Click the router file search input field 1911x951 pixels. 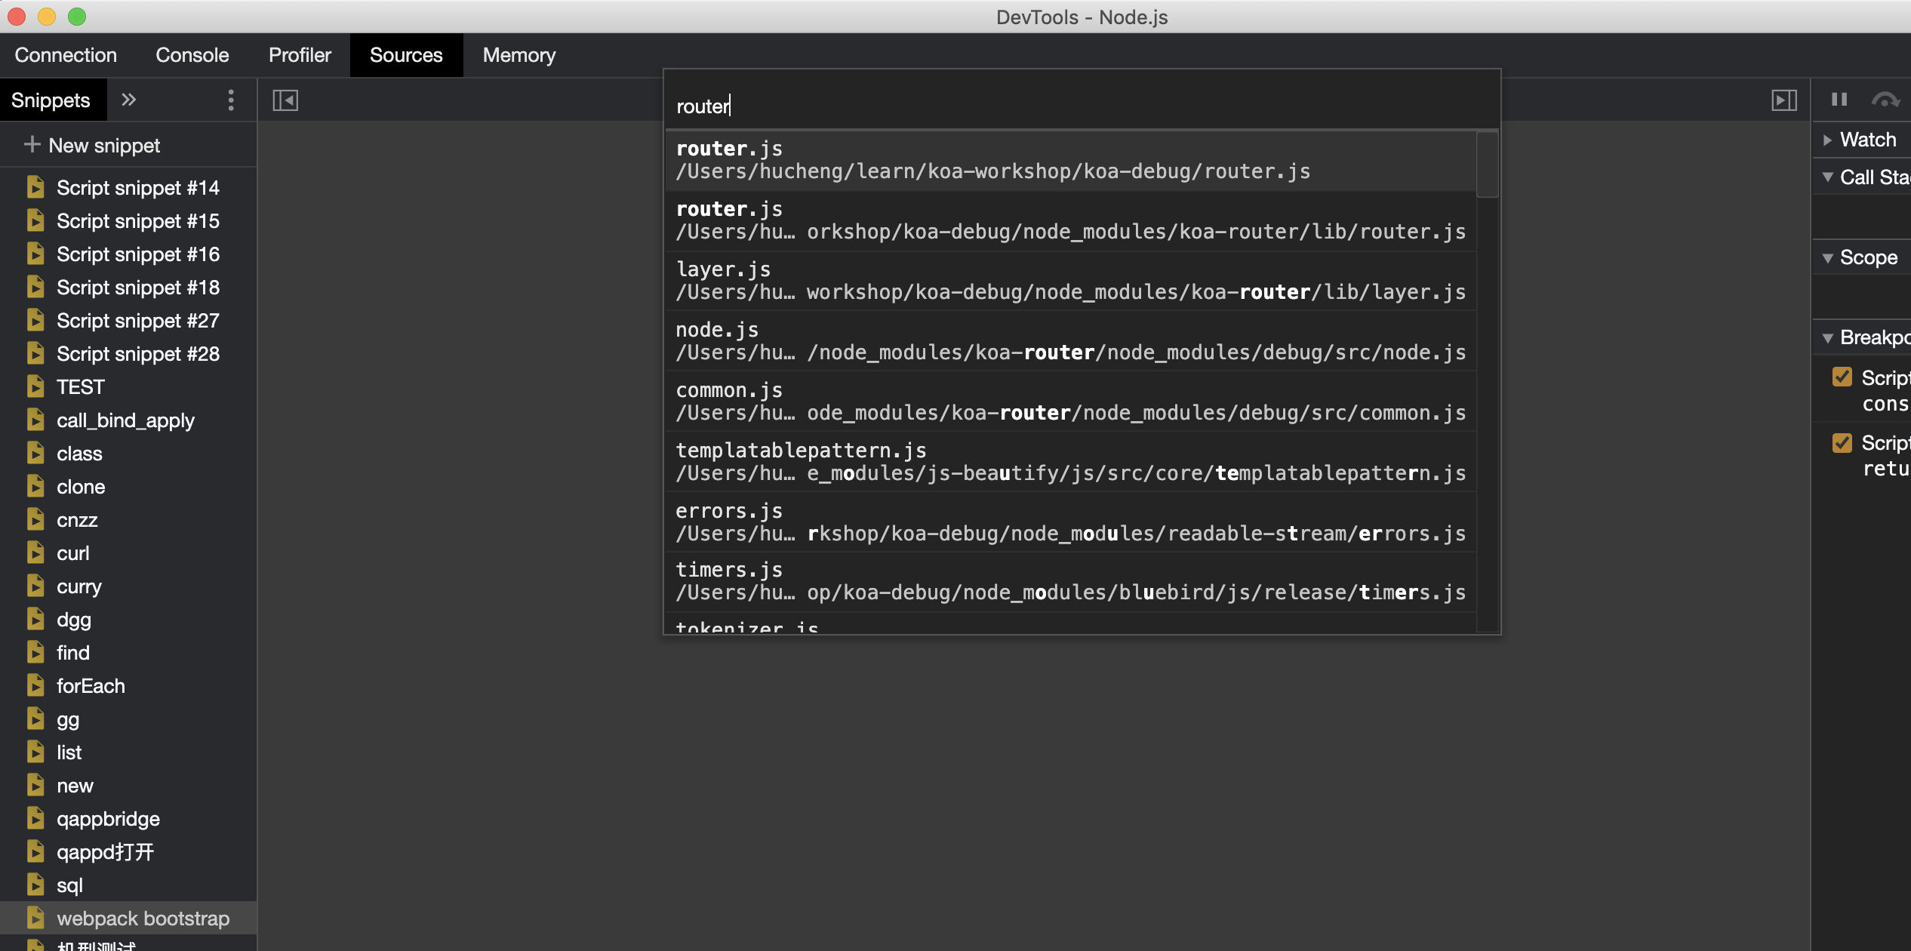tap(1079, 106)
